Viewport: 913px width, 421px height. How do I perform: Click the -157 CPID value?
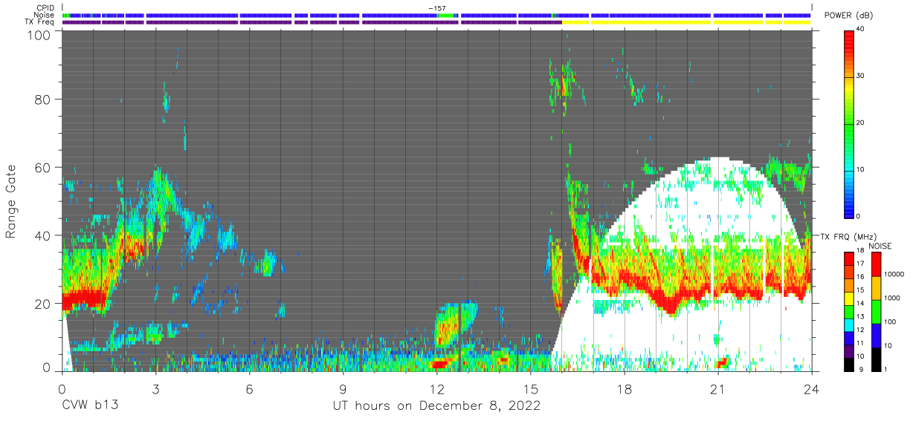pyautogui.click(x=436, y=8)
